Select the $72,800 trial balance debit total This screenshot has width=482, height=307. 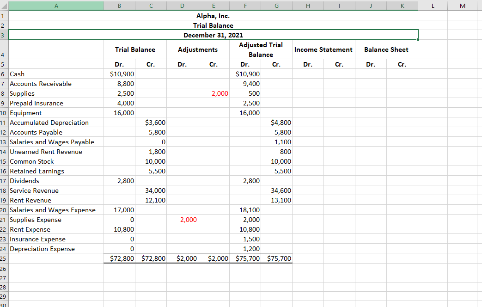pyautogui.click(x=119, y=258)
